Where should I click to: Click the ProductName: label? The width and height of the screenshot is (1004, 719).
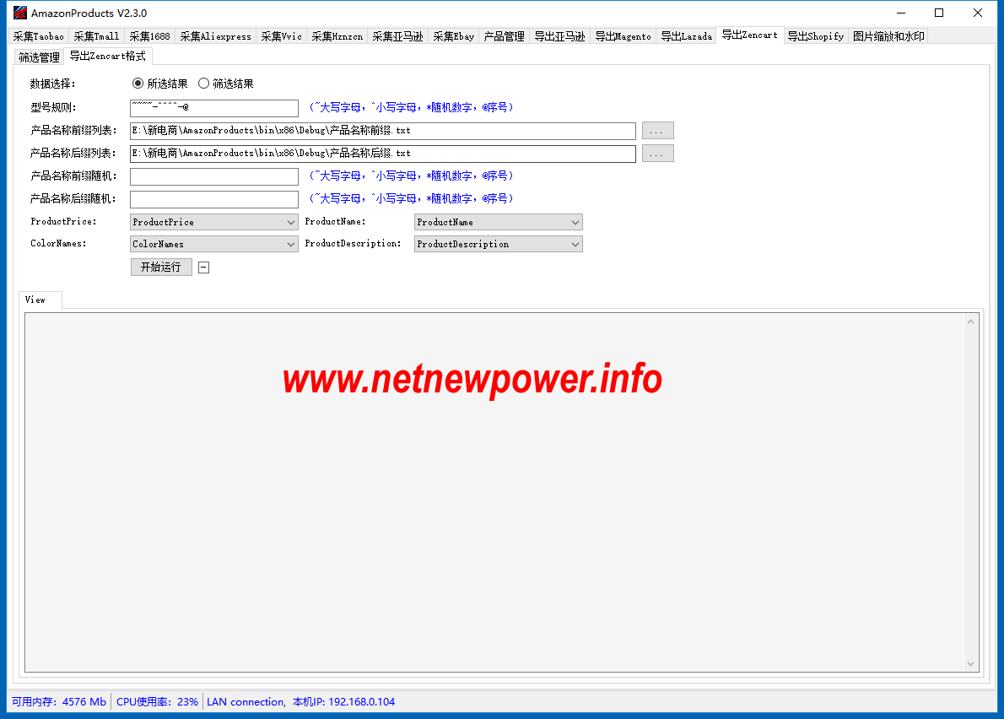(x=335, y=222)
